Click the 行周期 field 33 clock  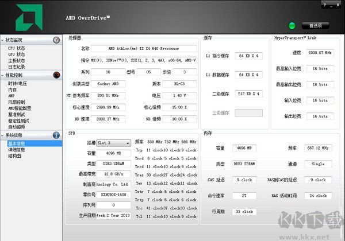coord(244,212)
